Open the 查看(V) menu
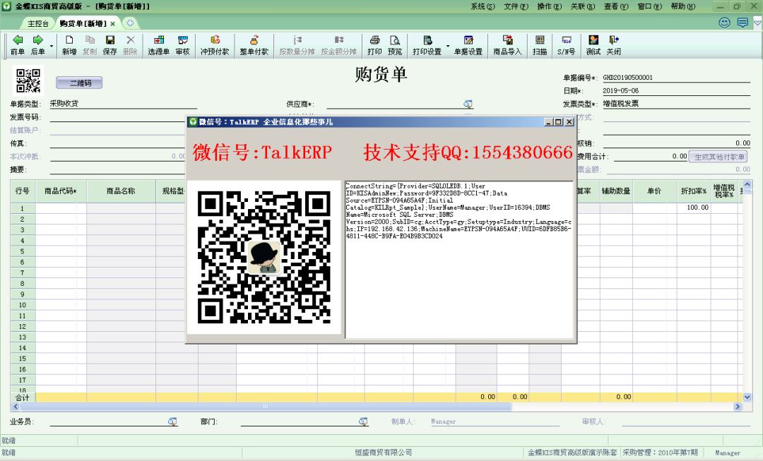The width and height of the screenshot is (763, 461). (x=616, y=6)
